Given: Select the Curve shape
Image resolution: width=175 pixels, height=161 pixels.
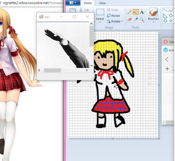Looking at the screenshot, I should coord(171,11).
